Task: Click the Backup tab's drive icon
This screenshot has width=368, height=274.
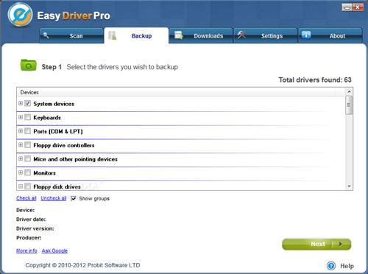Action: point(113,35)
